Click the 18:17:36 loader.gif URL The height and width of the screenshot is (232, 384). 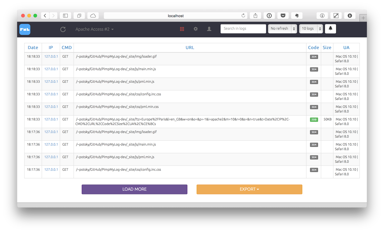(x=116, y=132)
